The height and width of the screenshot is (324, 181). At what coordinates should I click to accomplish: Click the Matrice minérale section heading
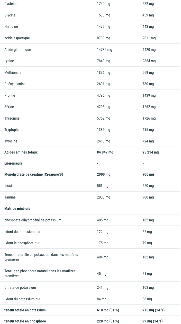tap(17, 209)
